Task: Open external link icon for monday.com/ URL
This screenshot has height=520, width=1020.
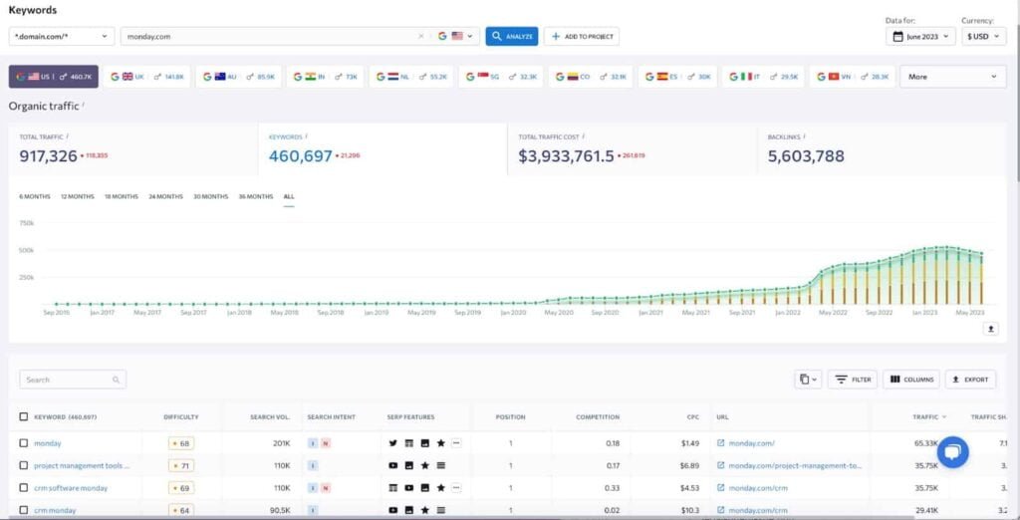Action: click(x=721, y=443)
